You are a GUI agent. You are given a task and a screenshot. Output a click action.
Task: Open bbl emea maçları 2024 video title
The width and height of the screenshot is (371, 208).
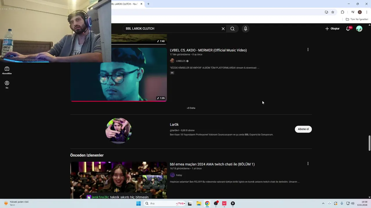coord(212,164)
